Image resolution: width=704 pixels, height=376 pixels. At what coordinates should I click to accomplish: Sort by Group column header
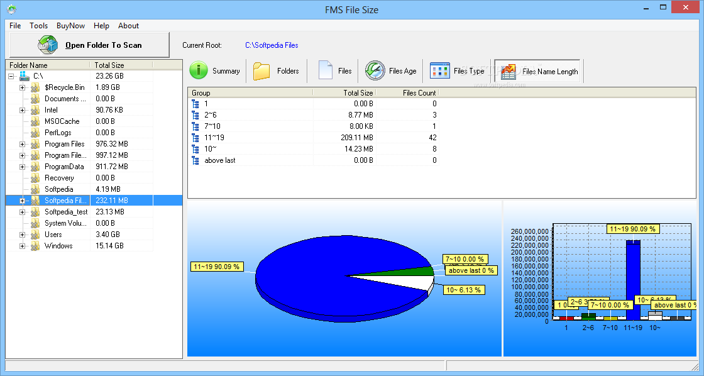pyautogui.click(x=250, y=93)
